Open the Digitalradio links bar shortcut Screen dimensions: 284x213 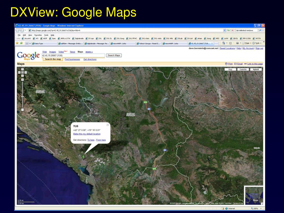[x=78, y=38]
